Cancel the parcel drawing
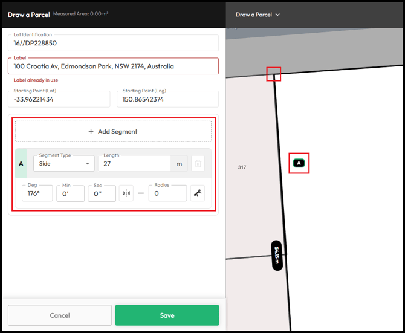405x333 pixels. 60,315
